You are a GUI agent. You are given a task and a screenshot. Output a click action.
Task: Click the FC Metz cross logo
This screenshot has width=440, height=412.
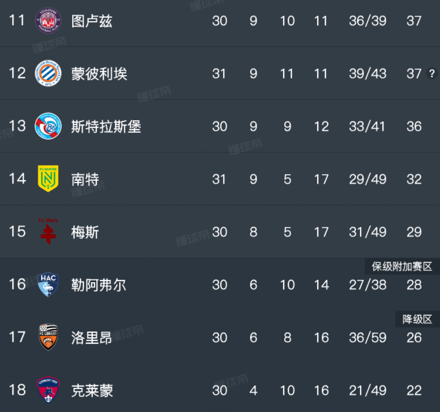48,231
